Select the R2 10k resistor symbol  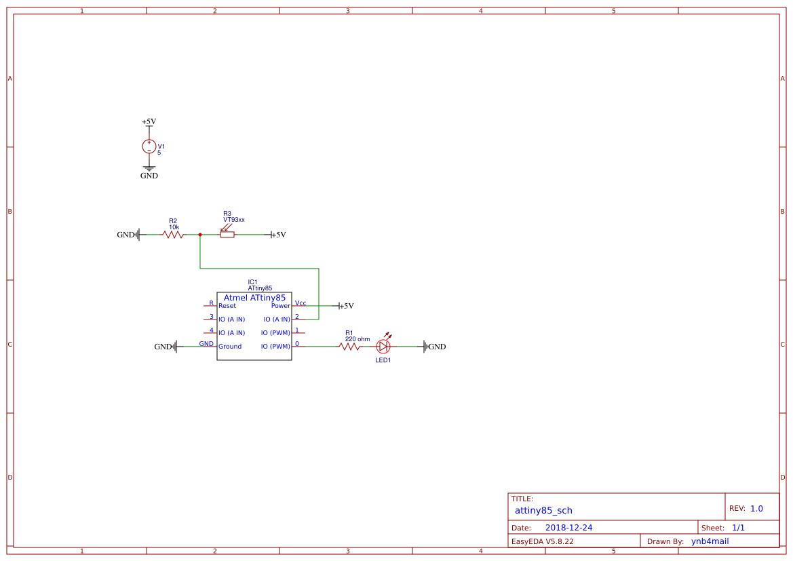pos(173,235)
